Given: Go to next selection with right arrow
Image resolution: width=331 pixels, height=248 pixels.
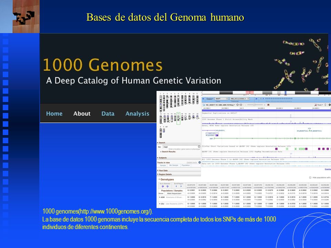Looking at the screenshot, I should pos(168,186).
